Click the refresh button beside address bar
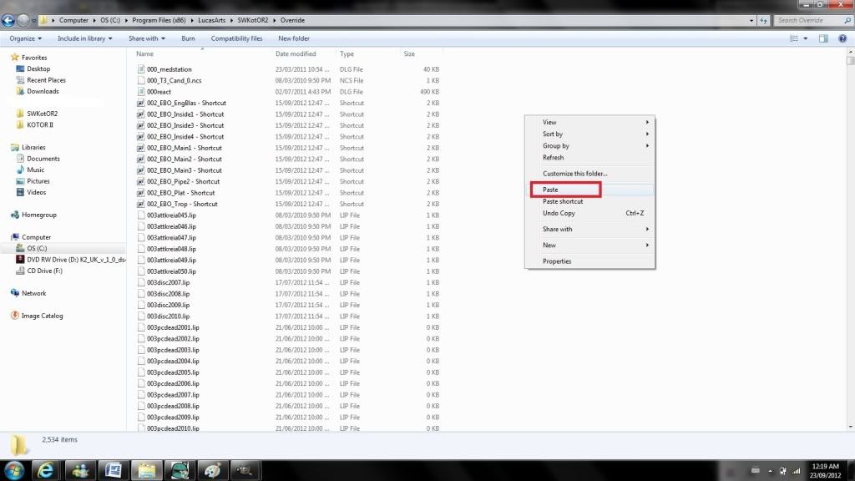 coord(763,20)
